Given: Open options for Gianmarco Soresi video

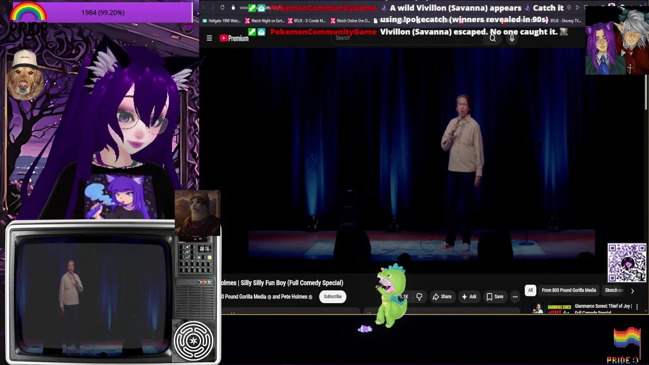Looking at the screenshot, I should click(x=637, y=307).
